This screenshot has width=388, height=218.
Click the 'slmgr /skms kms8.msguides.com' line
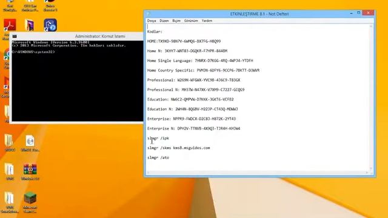(178, 148)
